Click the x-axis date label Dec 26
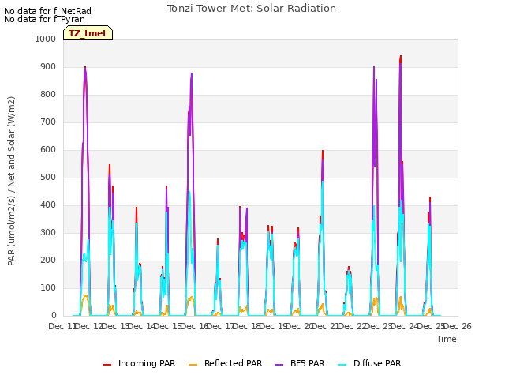This screenshot has height=379, width=505. (x=458, y=326)
